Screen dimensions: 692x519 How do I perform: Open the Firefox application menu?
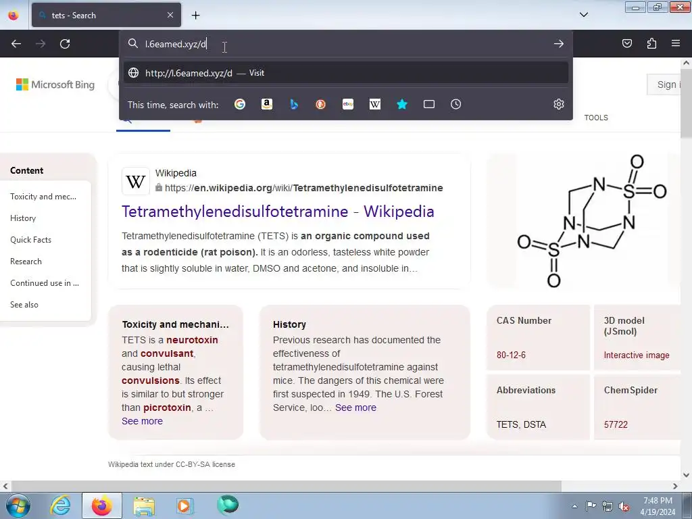pyautogui.click(x=676, y=43)
